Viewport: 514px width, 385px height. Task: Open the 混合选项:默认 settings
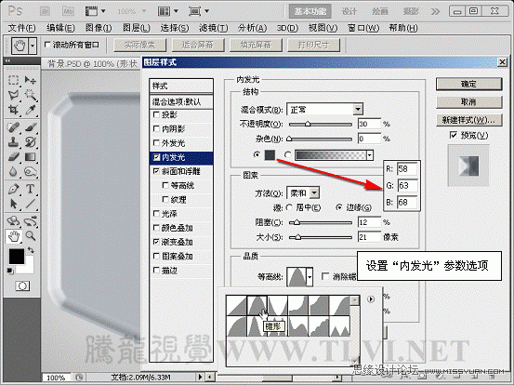[181, 102]
